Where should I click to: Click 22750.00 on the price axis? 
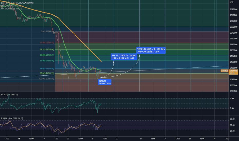(234, 33)
